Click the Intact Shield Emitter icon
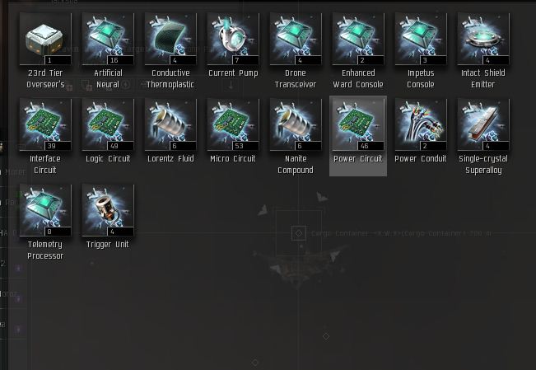Screen dimensions: 536x370 tap(483, 39)
